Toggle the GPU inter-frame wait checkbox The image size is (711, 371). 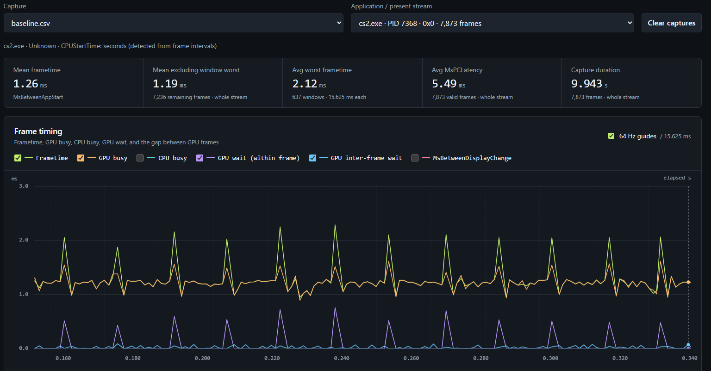312,158
